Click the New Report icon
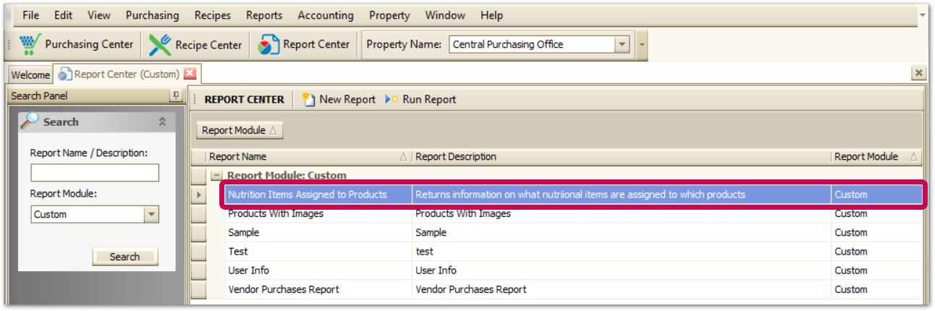 pos(309,99)
